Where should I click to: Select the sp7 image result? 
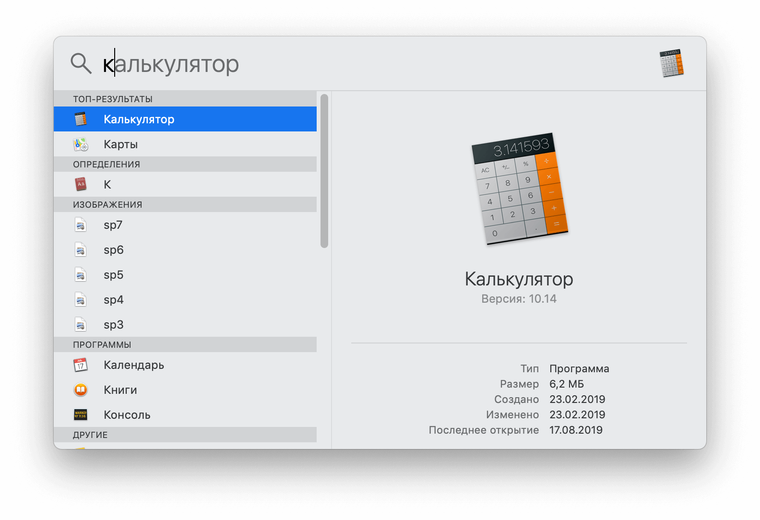(185, 225)
